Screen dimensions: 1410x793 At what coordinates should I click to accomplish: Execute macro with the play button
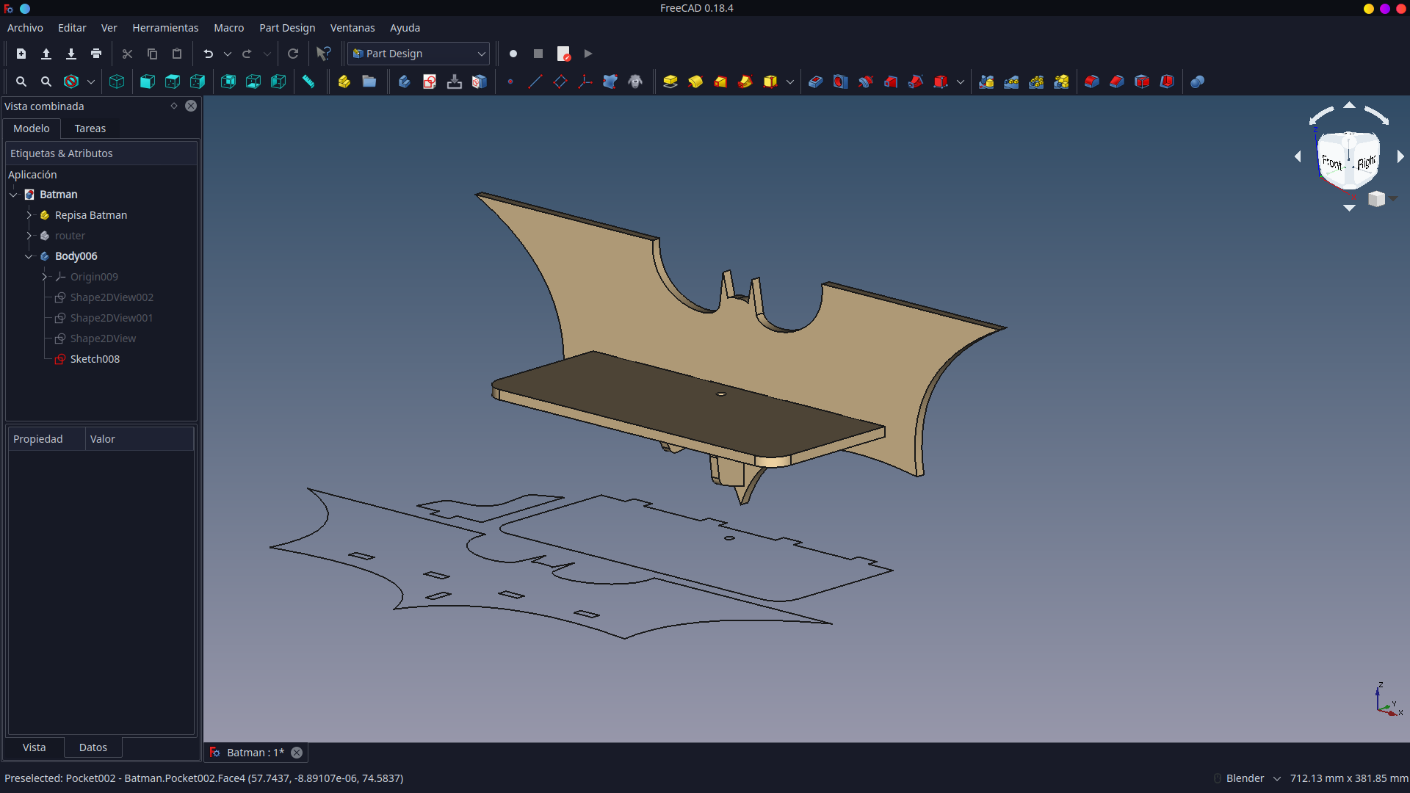588,54
